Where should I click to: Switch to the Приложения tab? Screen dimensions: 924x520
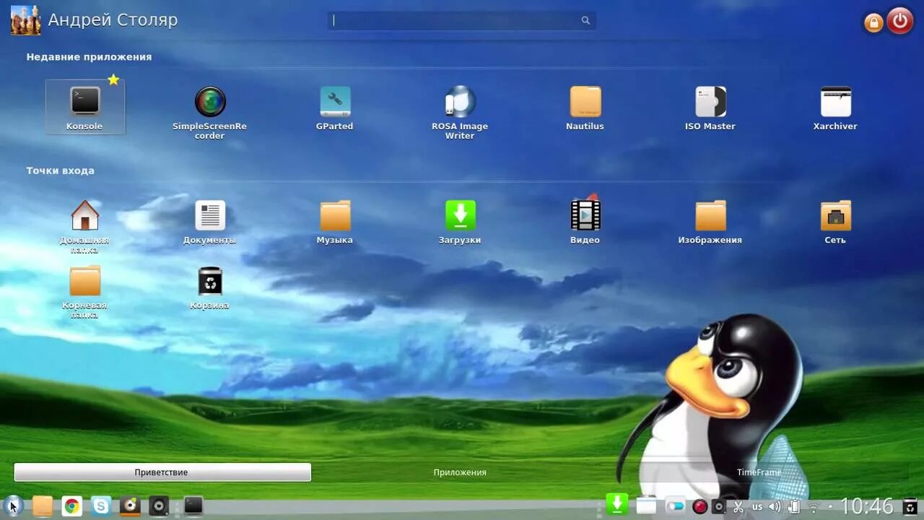(x=460, y=472)
